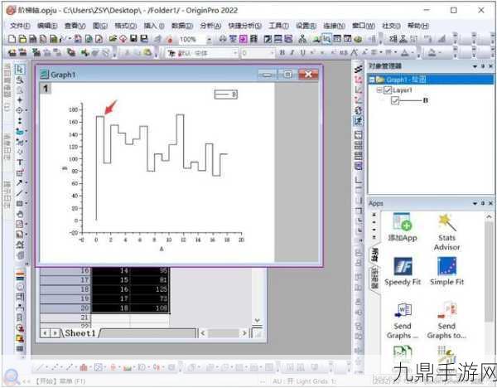Select Graph1 node in Object Manager

click(431, 80)
